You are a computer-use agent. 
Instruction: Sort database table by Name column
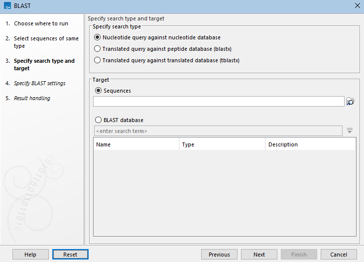pyautogui.click(x=136, y=144)
